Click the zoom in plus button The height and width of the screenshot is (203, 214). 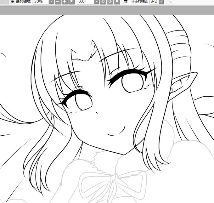65,2
